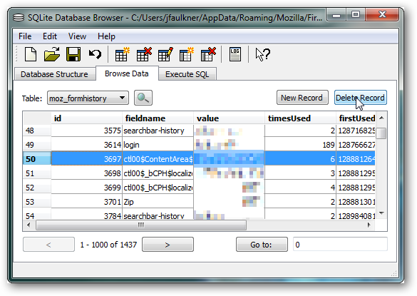Image resolution: width=417 pixels, height=296 pixels.
Task: Click the Delete Index icon
Action: click(x=208, y=54)
